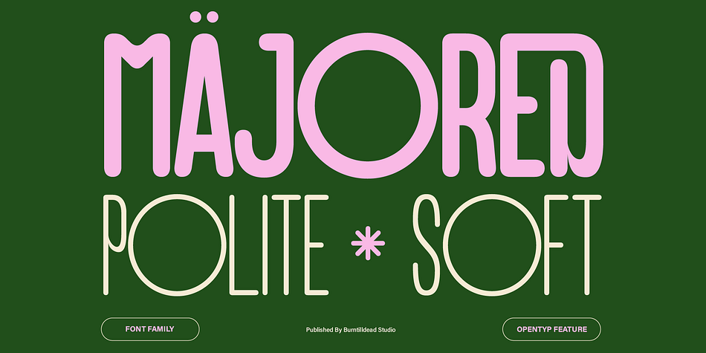Click the FONT FAMILY pill button
This screenshot has width=706, height=353.
point(150,329)
